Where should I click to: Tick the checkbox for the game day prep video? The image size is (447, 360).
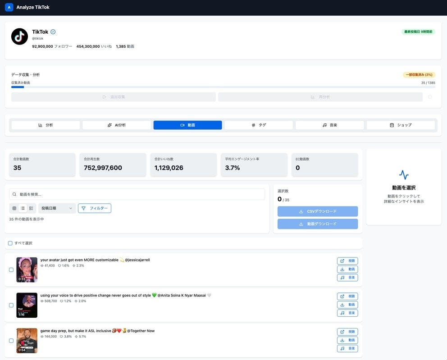pyautogui.click(x=11, y=341)
